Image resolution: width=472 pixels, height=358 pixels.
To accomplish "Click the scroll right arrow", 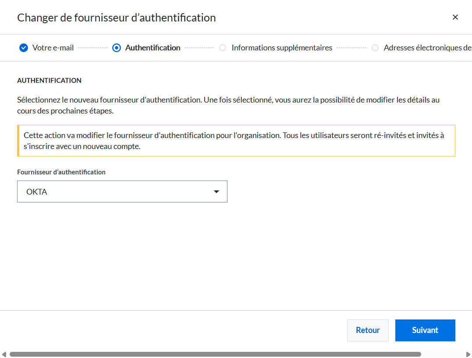I will coord(468,354).
